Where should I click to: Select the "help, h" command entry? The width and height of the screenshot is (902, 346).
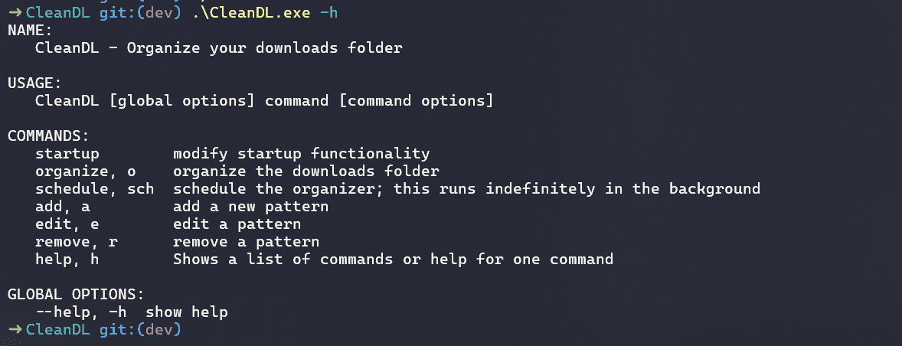[x=67, y=259]
